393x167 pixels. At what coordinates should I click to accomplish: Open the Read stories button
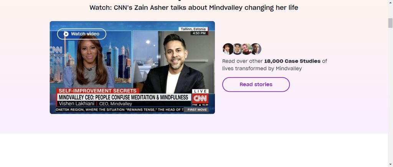click(256, 84)
